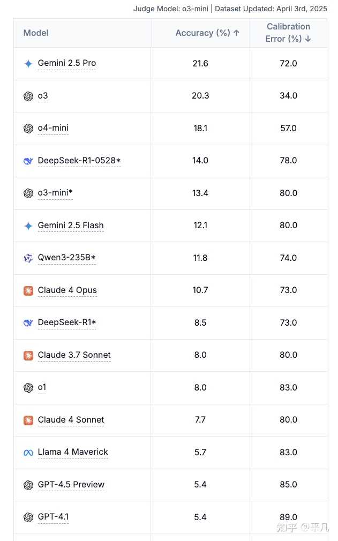
Task: Open the GPT-4.1 model link
Action: pos(53,517)
